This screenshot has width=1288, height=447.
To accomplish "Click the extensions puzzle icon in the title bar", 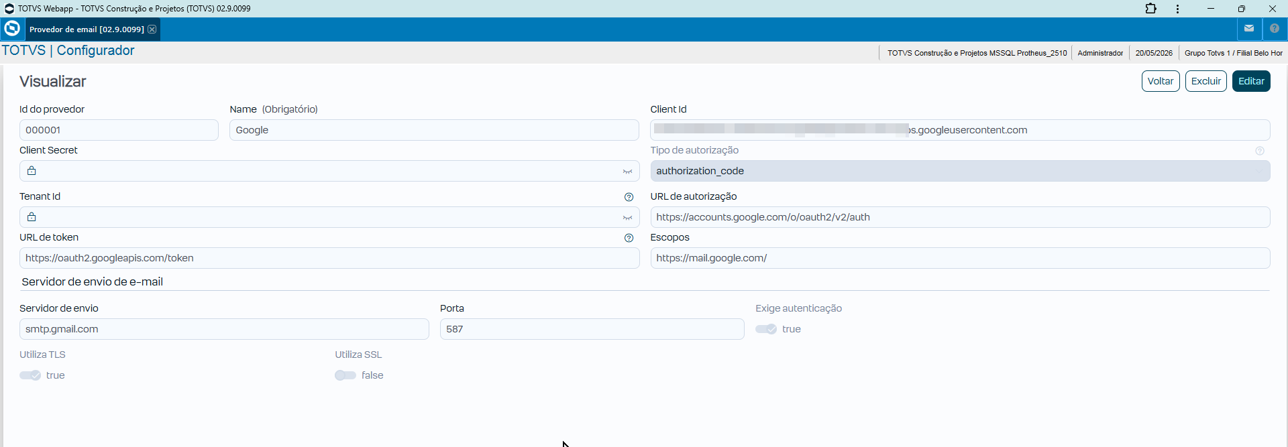I will pyautogui.click(x=1151, y=9).
